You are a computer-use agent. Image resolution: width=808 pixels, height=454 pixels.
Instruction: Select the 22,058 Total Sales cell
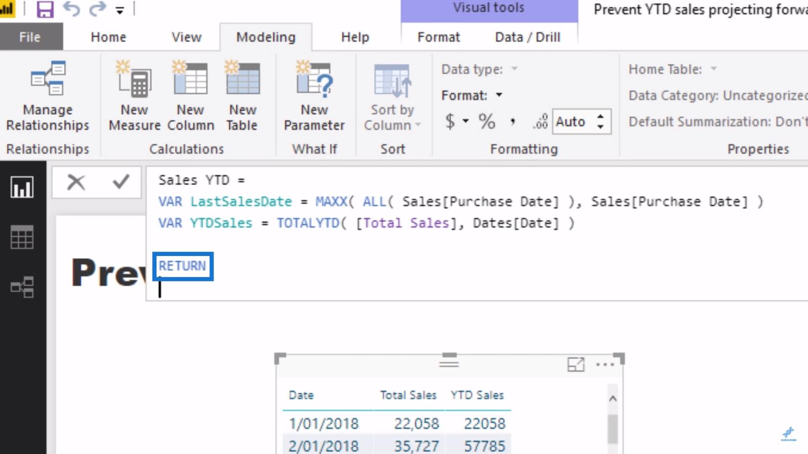417,423
